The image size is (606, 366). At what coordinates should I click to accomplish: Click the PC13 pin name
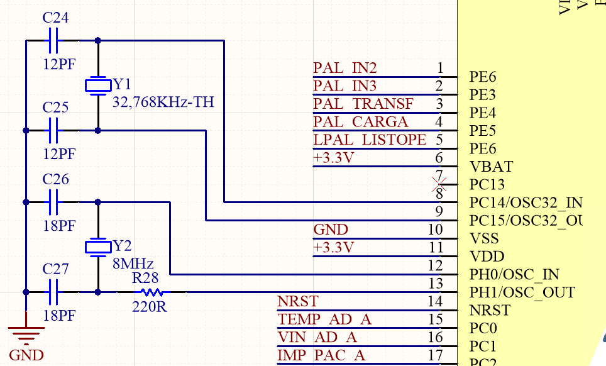(487, 185)
